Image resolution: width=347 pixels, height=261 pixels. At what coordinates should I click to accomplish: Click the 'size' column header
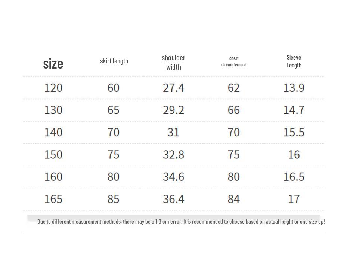[53, 64]
